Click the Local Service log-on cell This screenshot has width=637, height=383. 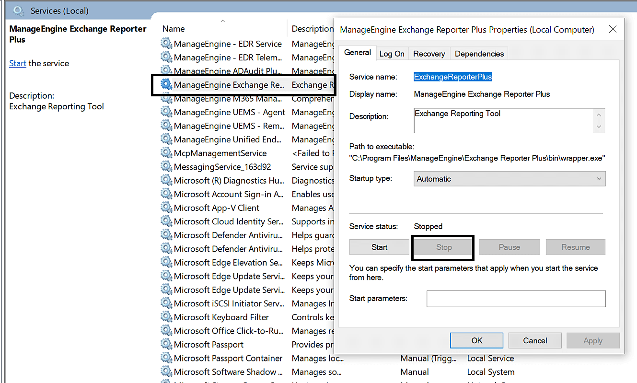491,358
